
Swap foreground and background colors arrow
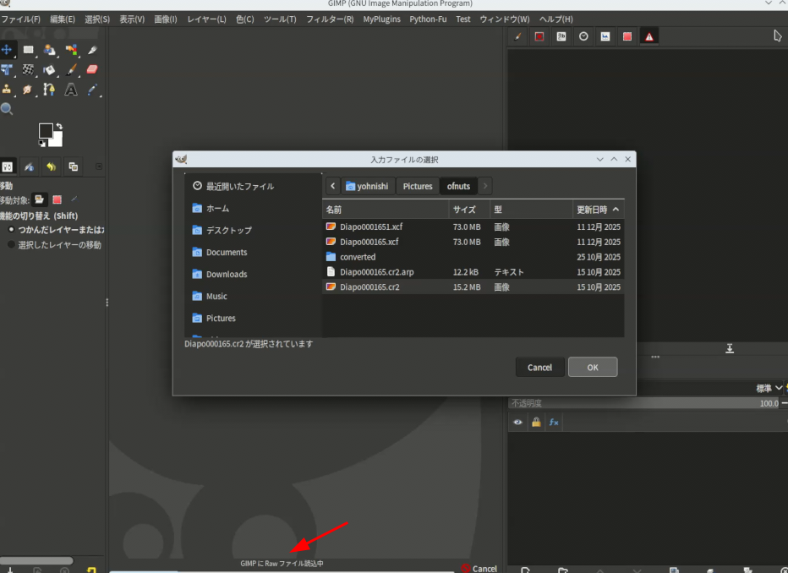tap(59, 126)
